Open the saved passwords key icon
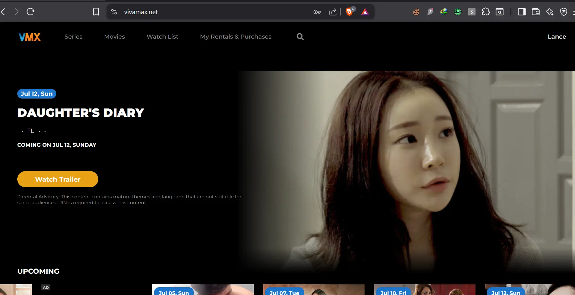Screen dimensions: 575x295 coord(317,12)
